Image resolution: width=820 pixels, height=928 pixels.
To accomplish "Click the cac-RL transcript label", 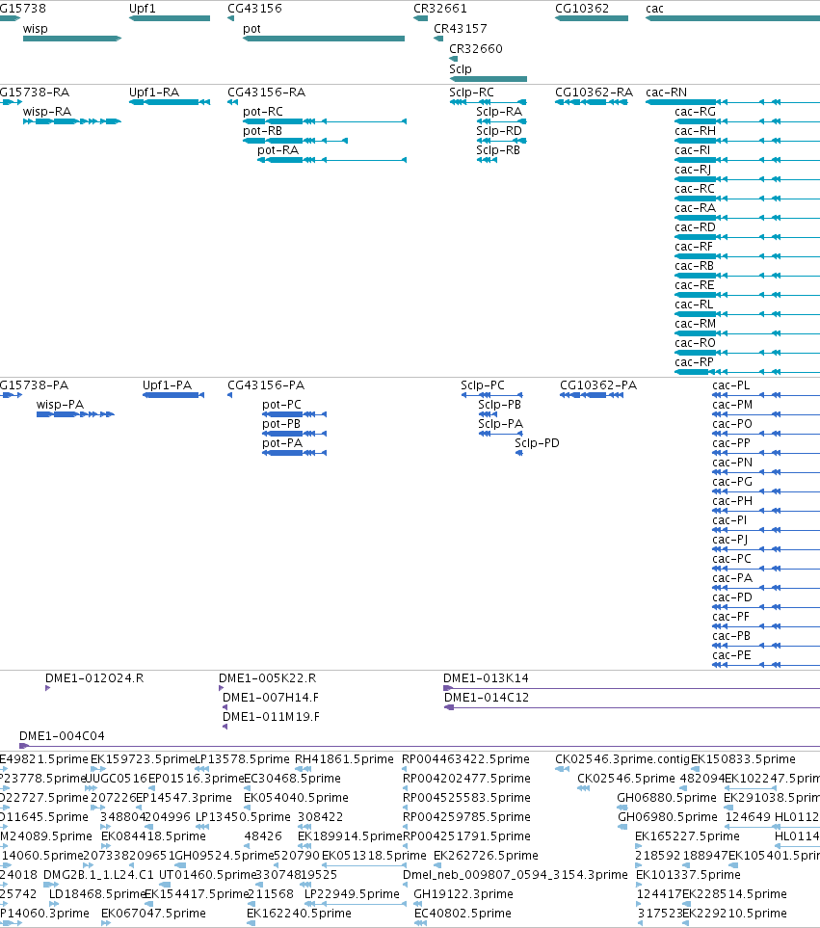I will 694,305.
